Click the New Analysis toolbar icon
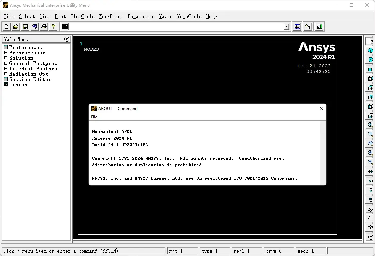 6,26
